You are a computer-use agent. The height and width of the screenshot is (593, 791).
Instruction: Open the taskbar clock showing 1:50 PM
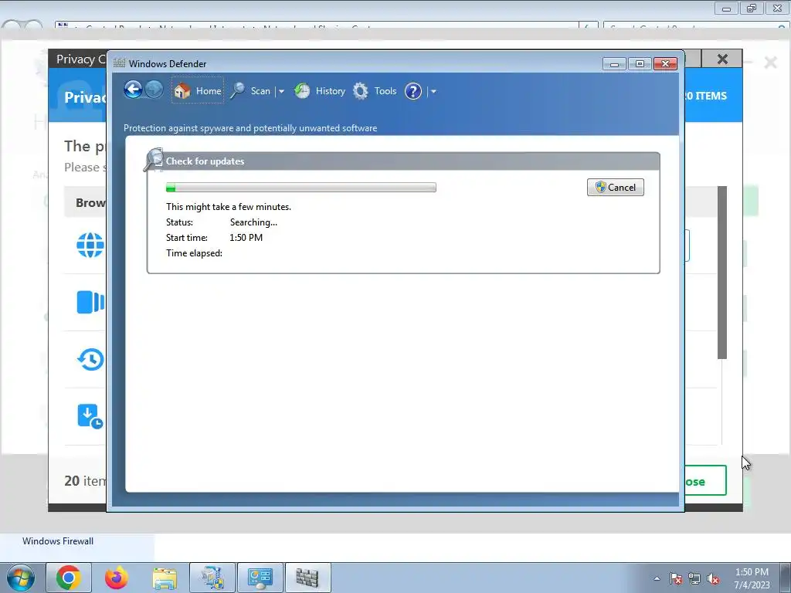[x=752, y=578]
